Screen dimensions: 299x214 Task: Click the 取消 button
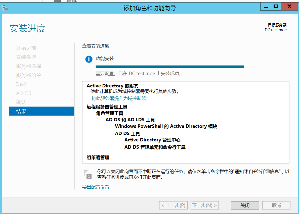click(x=276, y=205)
